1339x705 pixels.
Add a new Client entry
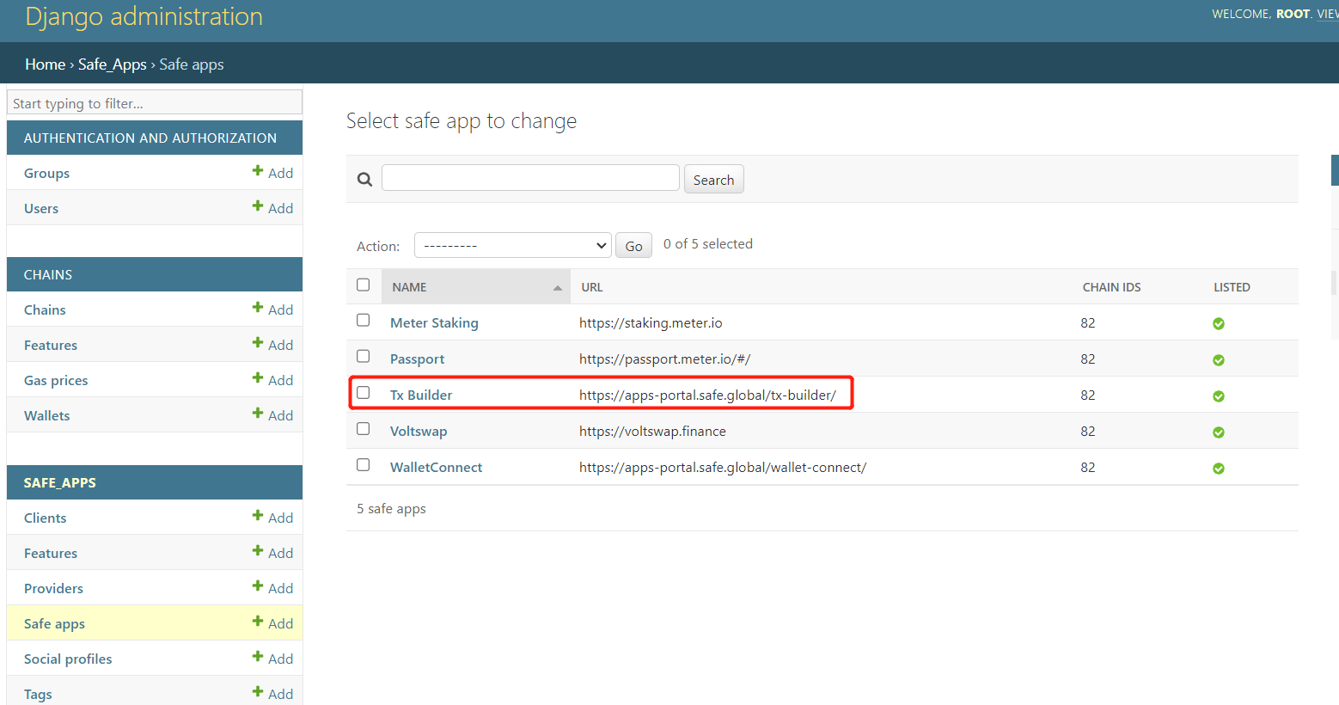[272, 517]
